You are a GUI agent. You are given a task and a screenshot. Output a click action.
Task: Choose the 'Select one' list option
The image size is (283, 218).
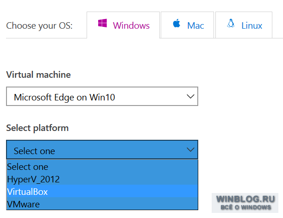click(x=102, y=167)
